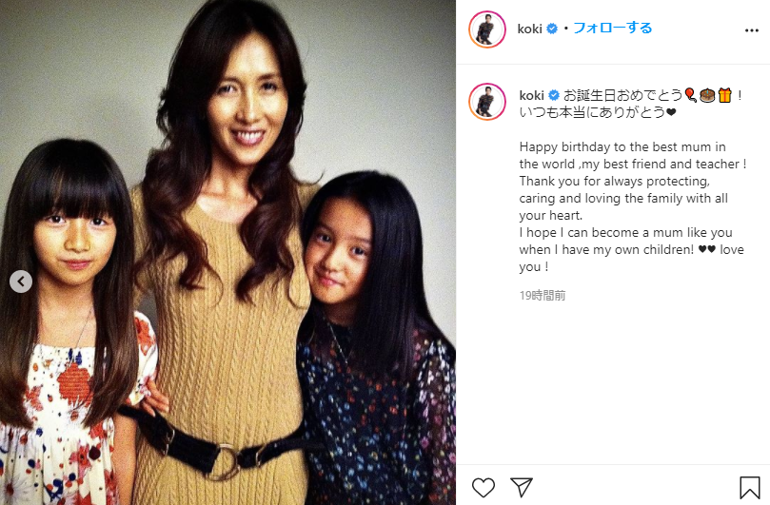Screen dimensions: 770x505
Task: Open koki's profile picture in the header
Action: tap(487, 29)
